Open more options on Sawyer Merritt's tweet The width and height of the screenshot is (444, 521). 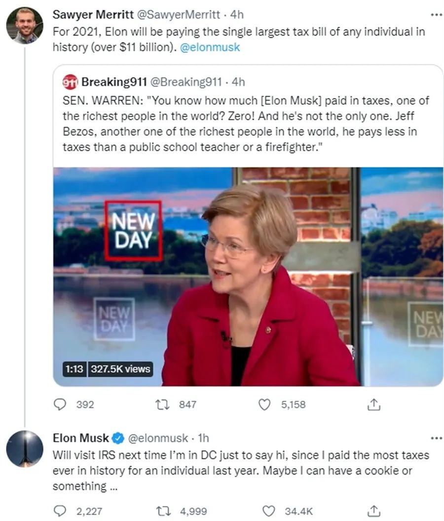436,15
